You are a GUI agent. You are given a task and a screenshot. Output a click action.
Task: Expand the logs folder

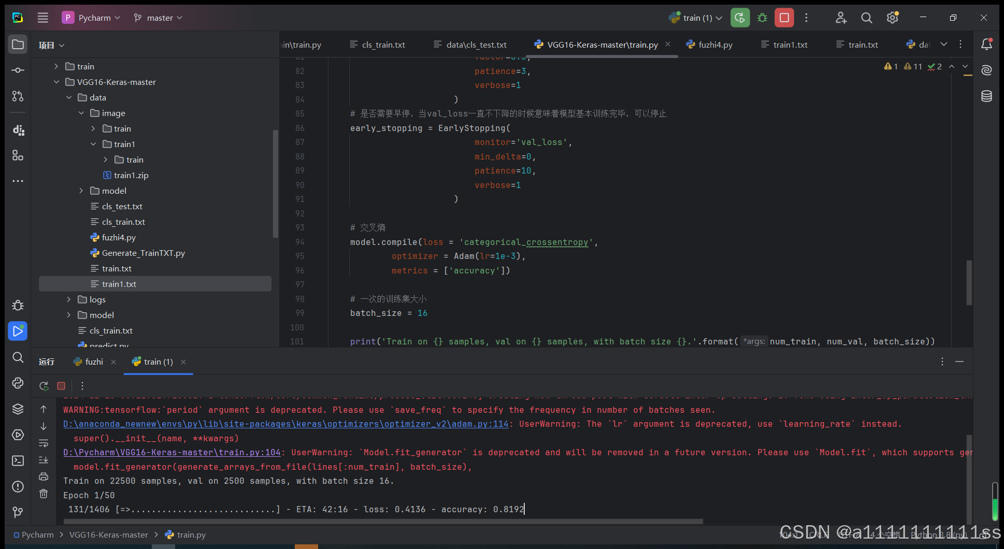coord(69,299)
